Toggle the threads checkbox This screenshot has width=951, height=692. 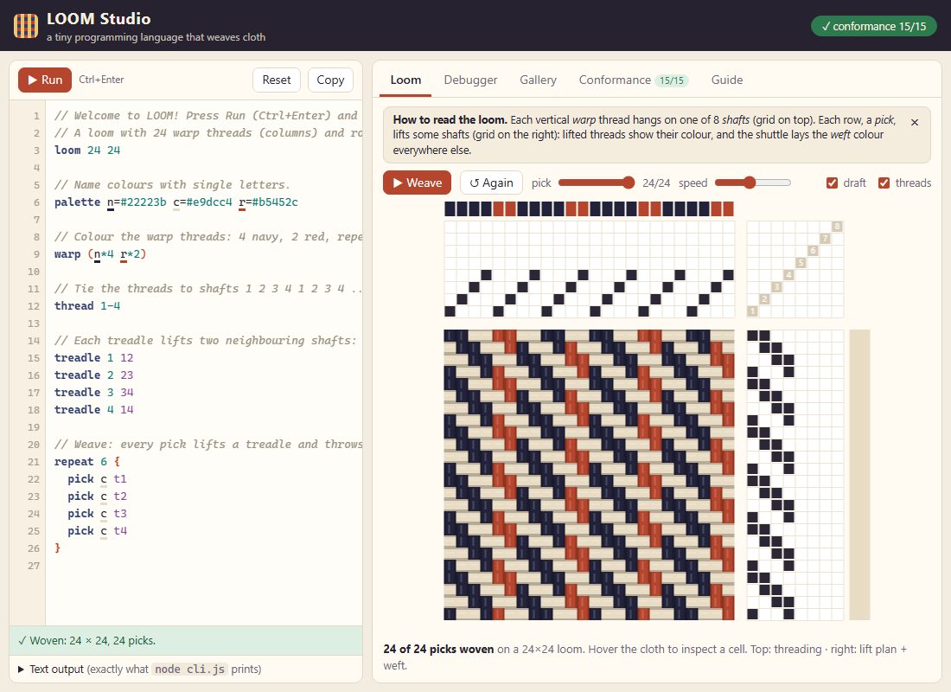(x=884, y=183)
